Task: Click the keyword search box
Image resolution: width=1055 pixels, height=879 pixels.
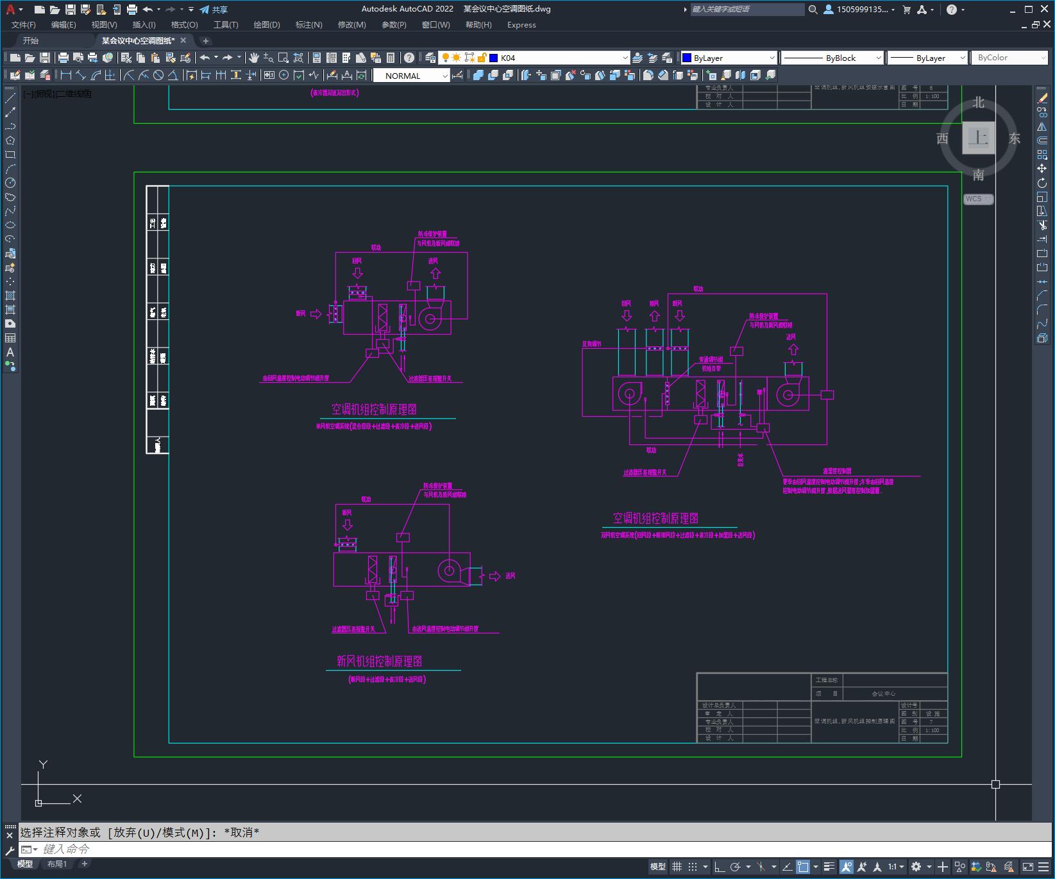Action: pyautogui.click(x=747, y=10)
